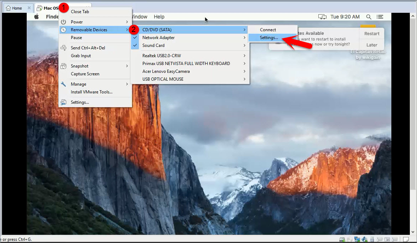The height and width of the screenshot is (243, 417).
Task: Select Install VMware Tools menu entry
Action: coord(95,92)
